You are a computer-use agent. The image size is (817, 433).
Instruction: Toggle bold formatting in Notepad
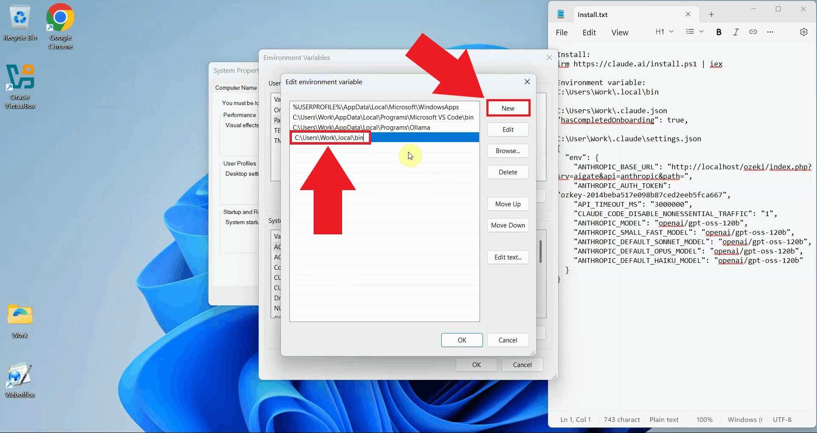[719, 32]
